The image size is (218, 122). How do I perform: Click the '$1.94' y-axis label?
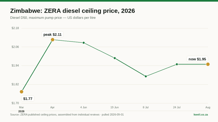coord(15,66)
